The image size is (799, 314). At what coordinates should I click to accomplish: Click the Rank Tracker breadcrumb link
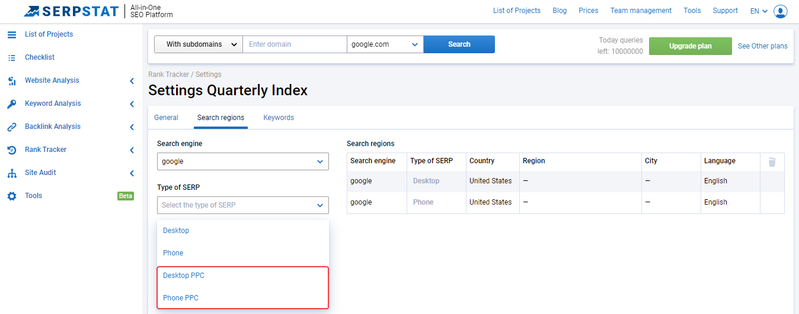click(168, 75)
